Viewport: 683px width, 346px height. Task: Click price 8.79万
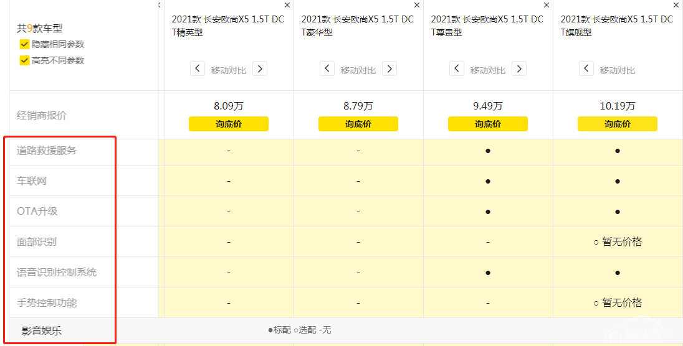click(x=358, y=106)
